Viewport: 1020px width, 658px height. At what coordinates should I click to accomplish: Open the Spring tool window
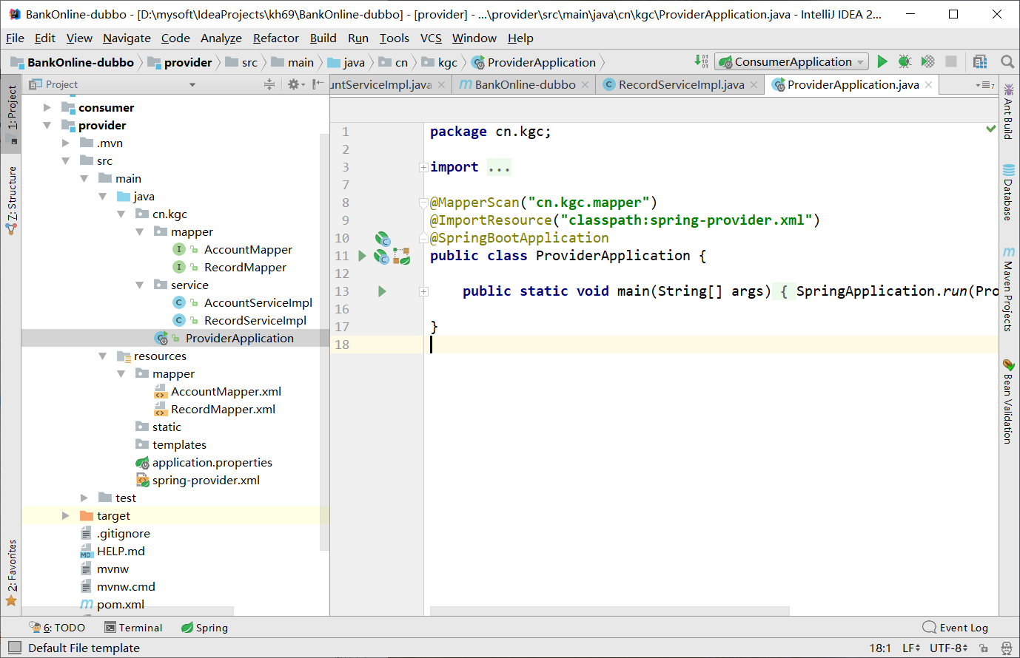205,628
